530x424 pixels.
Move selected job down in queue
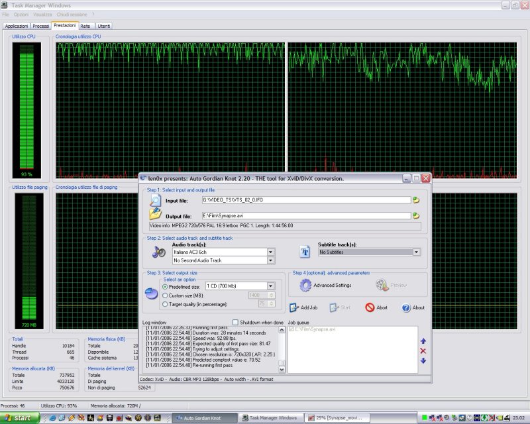coord(423,361)
